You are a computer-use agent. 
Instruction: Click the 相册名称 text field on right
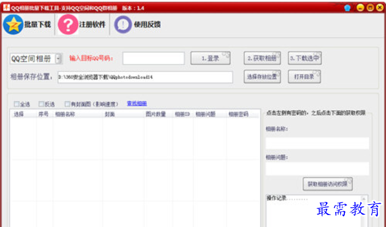tap(317, 143)
